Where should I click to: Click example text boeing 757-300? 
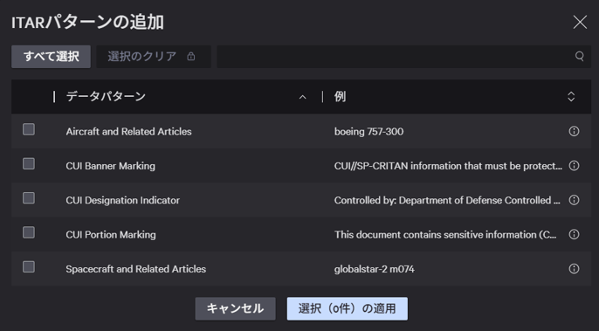click(368, 132)
